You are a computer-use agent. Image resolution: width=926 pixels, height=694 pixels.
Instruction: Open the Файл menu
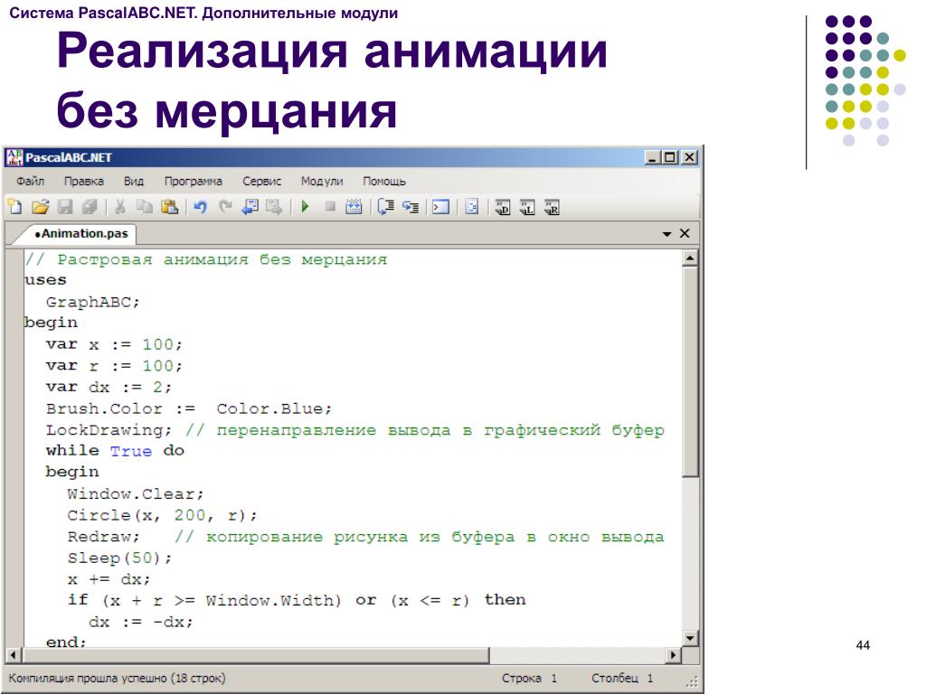[x=30, y=181]
